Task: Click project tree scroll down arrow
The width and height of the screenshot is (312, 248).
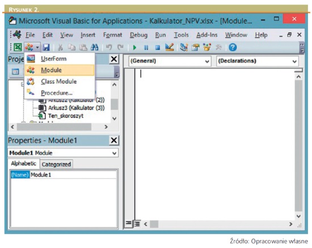Action: 115,118
